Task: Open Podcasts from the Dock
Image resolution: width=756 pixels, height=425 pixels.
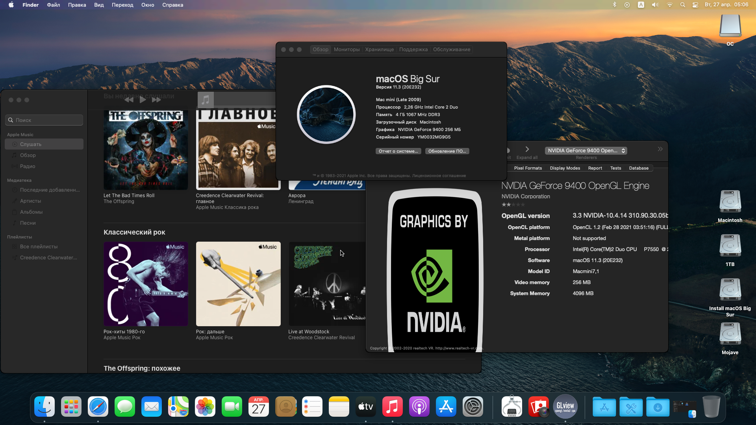Action: 419,407
